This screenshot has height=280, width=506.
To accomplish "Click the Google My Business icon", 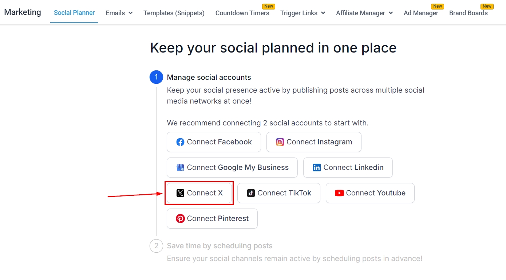I will (x=180, y=168).
